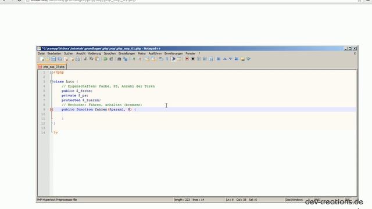
Task: Close document with menu bar X
Action: pyautogui.click(x=355, y=53)
